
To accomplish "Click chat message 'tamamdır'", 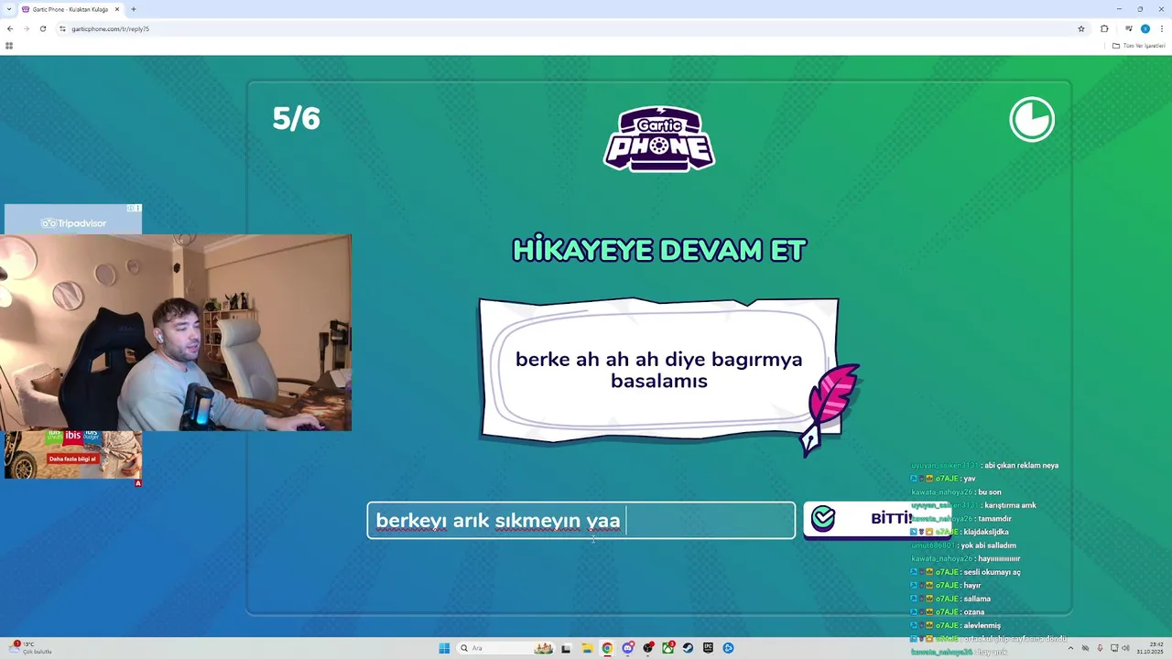I will (x=994, y=519).
